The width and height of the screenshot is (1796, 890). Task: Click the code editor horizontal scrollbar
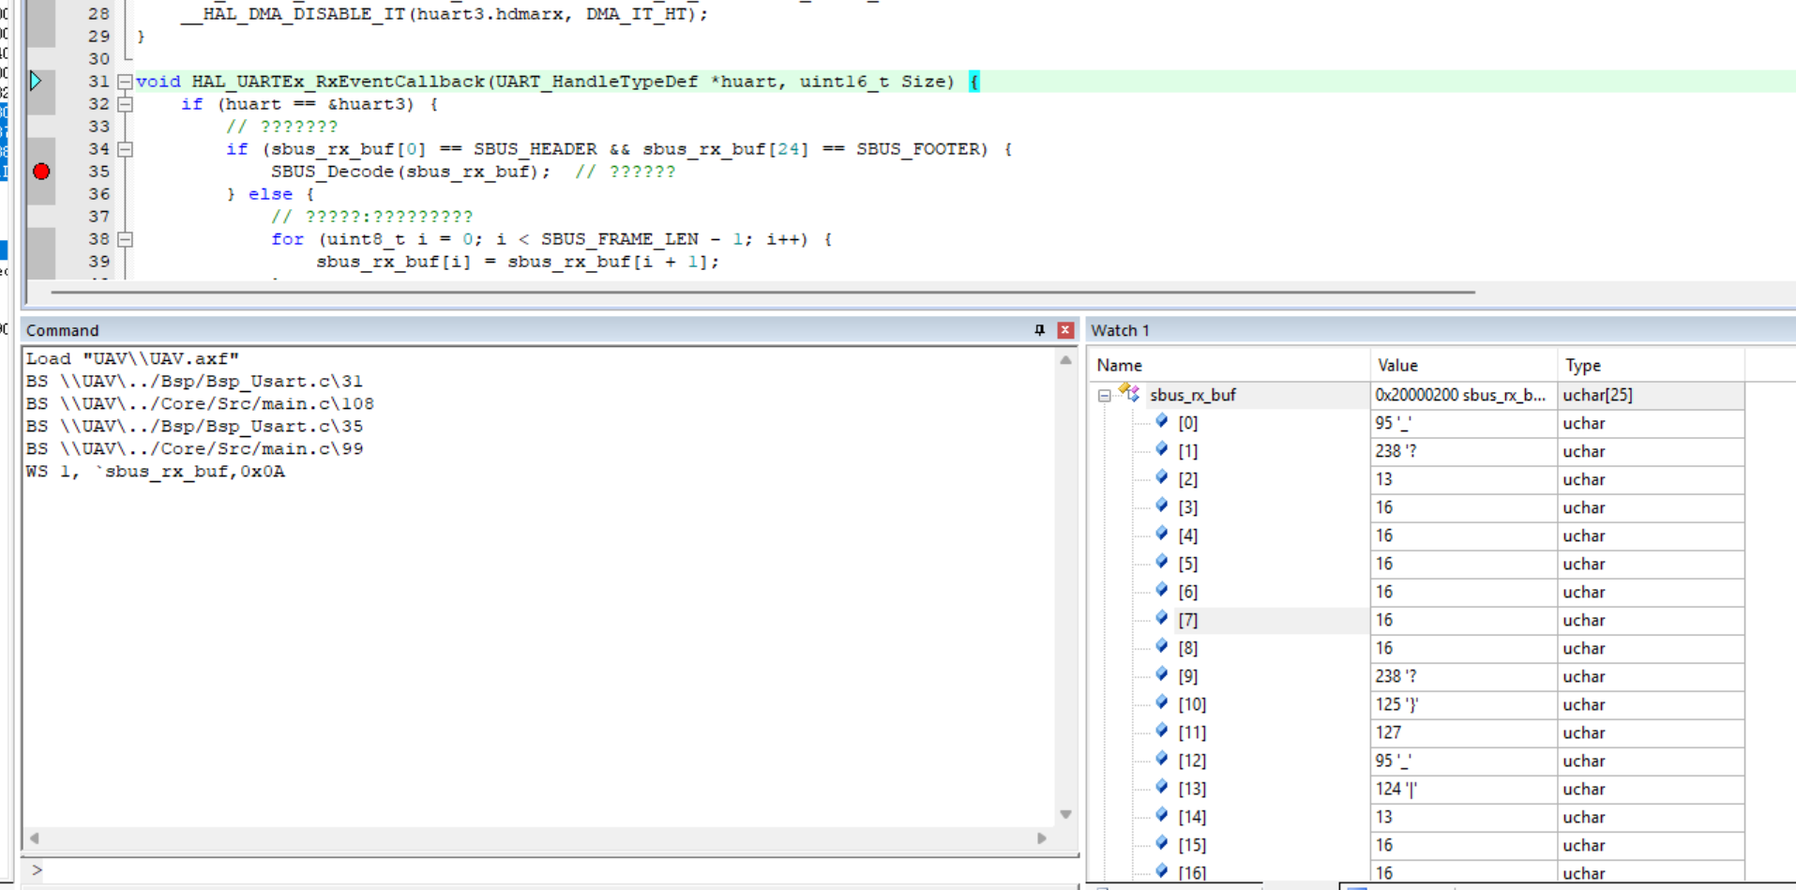tap(762, 292)
